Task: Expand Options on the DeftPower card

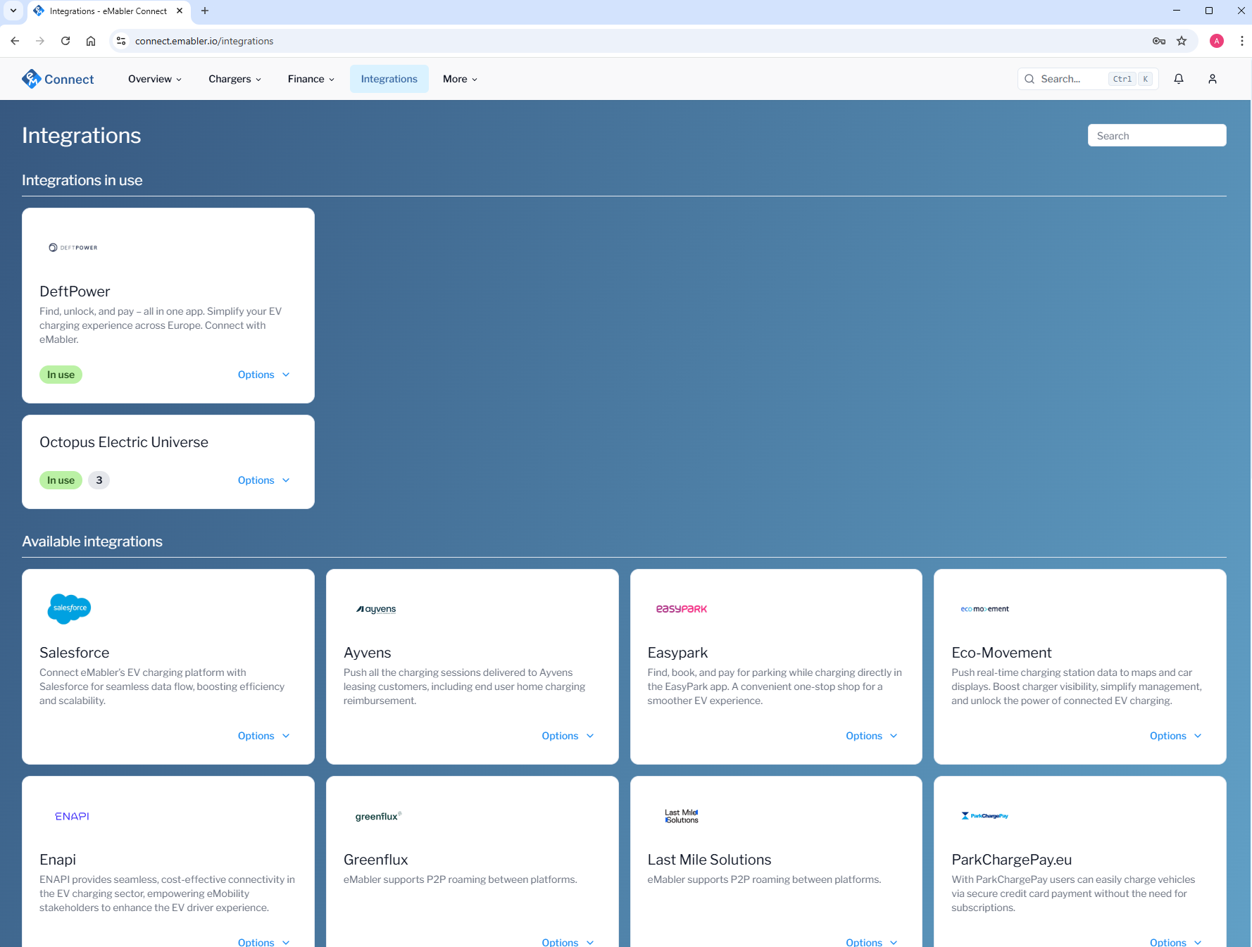Action: (x=263, y=374)
